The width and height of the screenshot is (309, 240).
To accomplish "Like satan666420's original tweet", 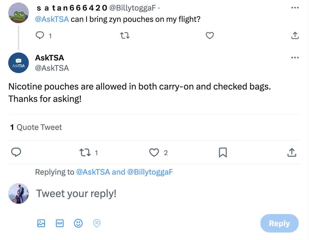I will [x=210, y=35].
